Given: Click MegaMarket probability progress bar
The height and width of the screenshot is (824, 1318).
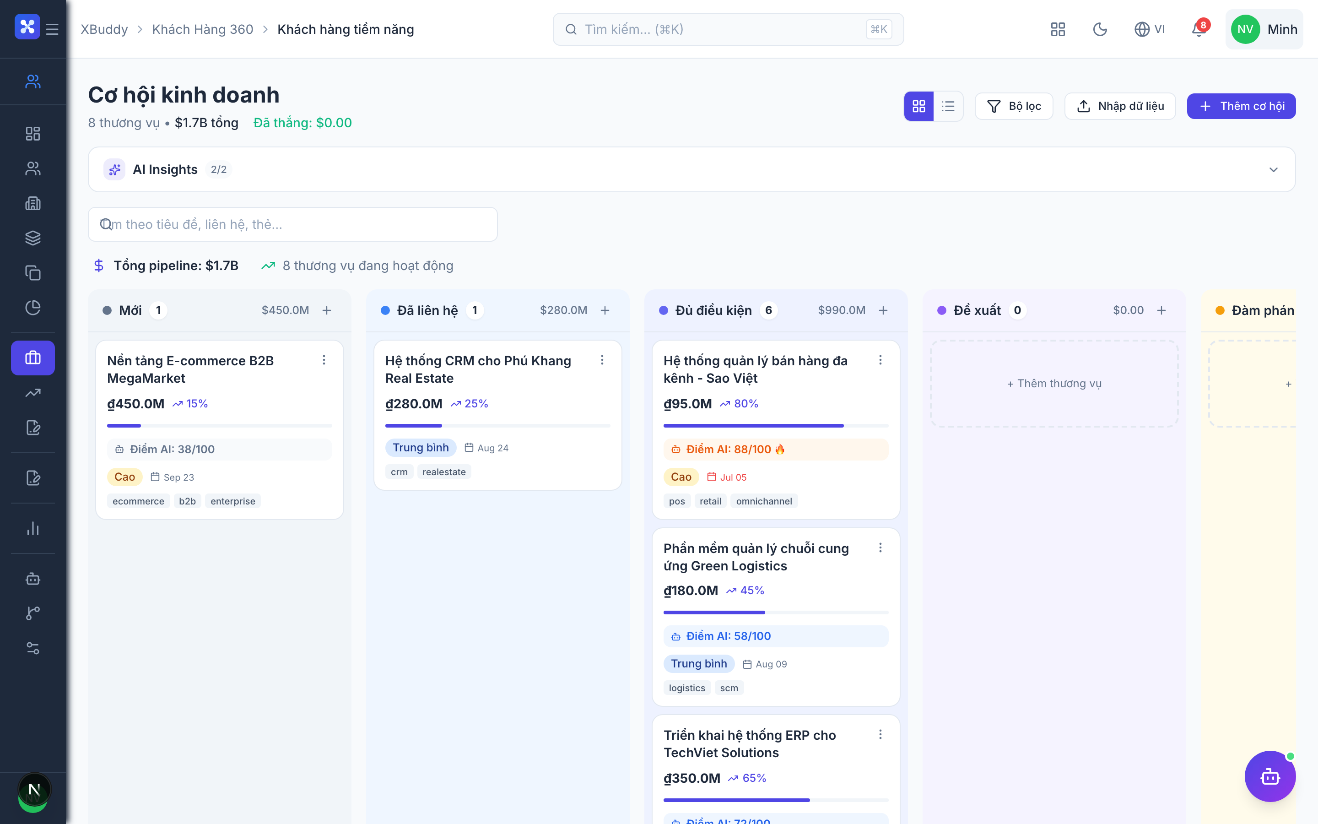Looking at the screenshot, I should [x=220, y=425].
